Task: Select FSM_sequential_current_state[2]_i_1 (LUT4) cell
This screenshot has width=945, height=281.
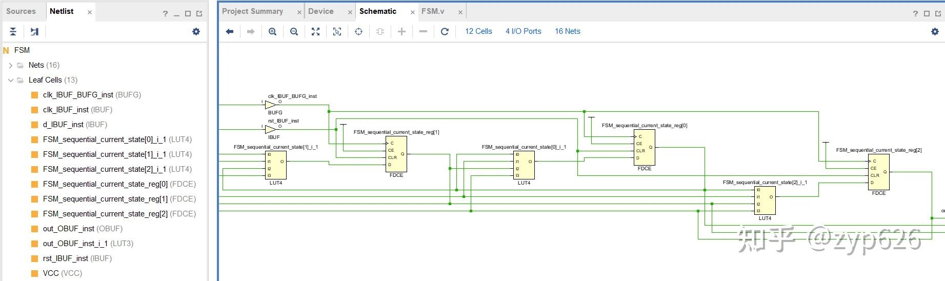Action: (x=117, y=169)
